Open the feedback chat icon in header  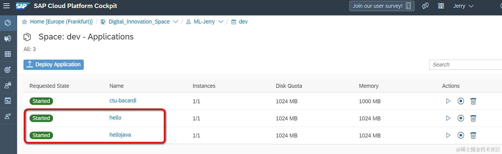click(425, 6)
